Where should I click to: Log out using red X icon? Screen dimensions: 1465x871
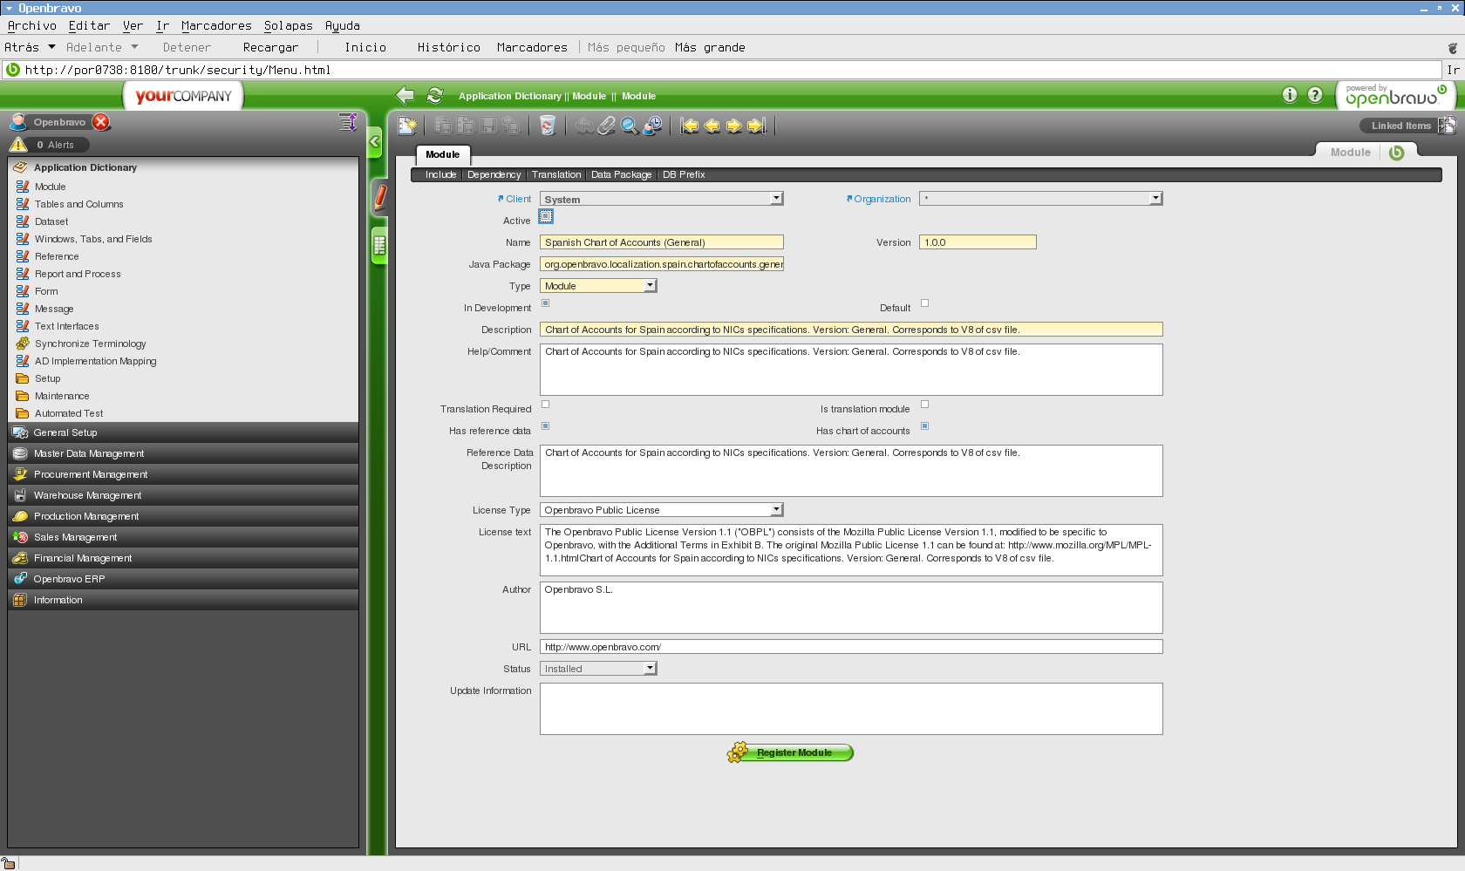point(101,122)
